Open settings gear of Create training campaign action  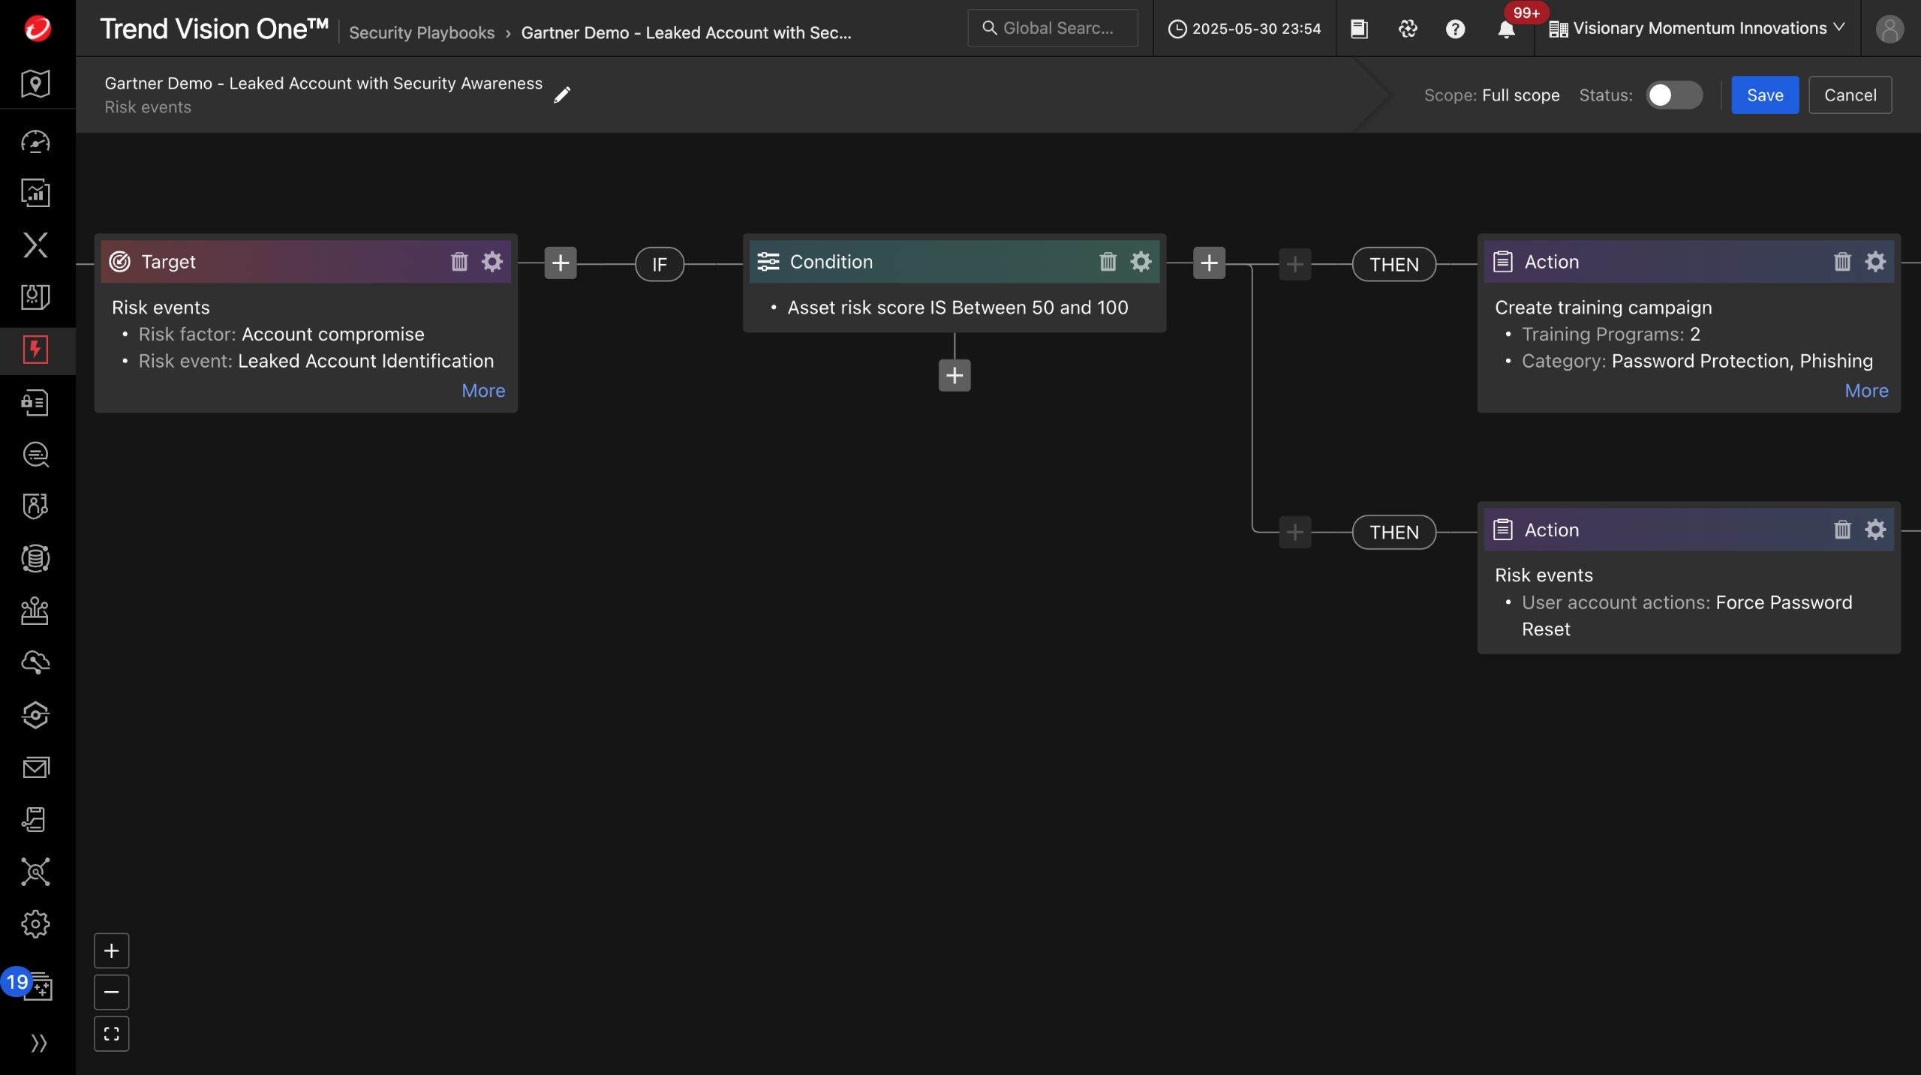[x=1875, y=262]
